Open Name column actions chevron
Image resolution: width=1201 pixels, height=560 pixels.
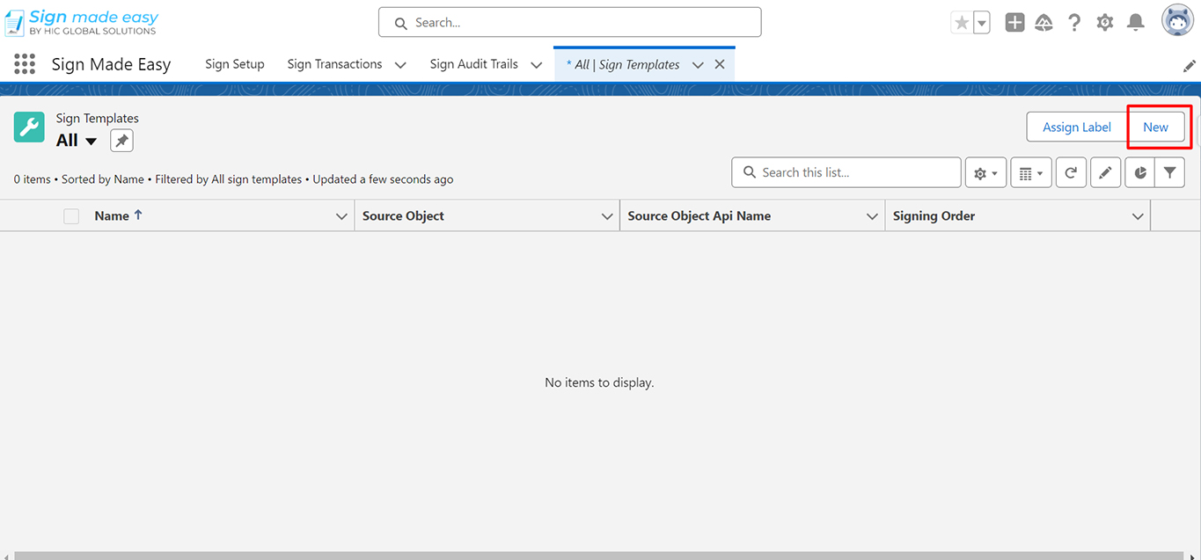pyautogui.click(x=341, y=216)
